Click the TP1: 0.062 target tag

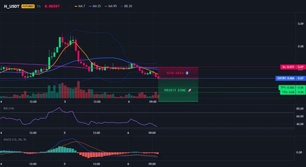tap(287, 87)
